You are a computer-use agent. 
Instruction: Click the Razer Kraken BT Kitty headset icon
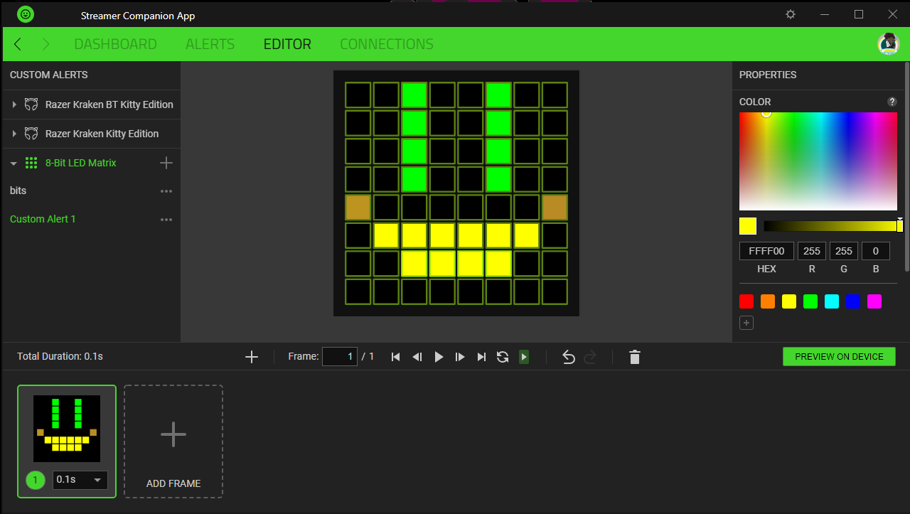coord(31,105)
